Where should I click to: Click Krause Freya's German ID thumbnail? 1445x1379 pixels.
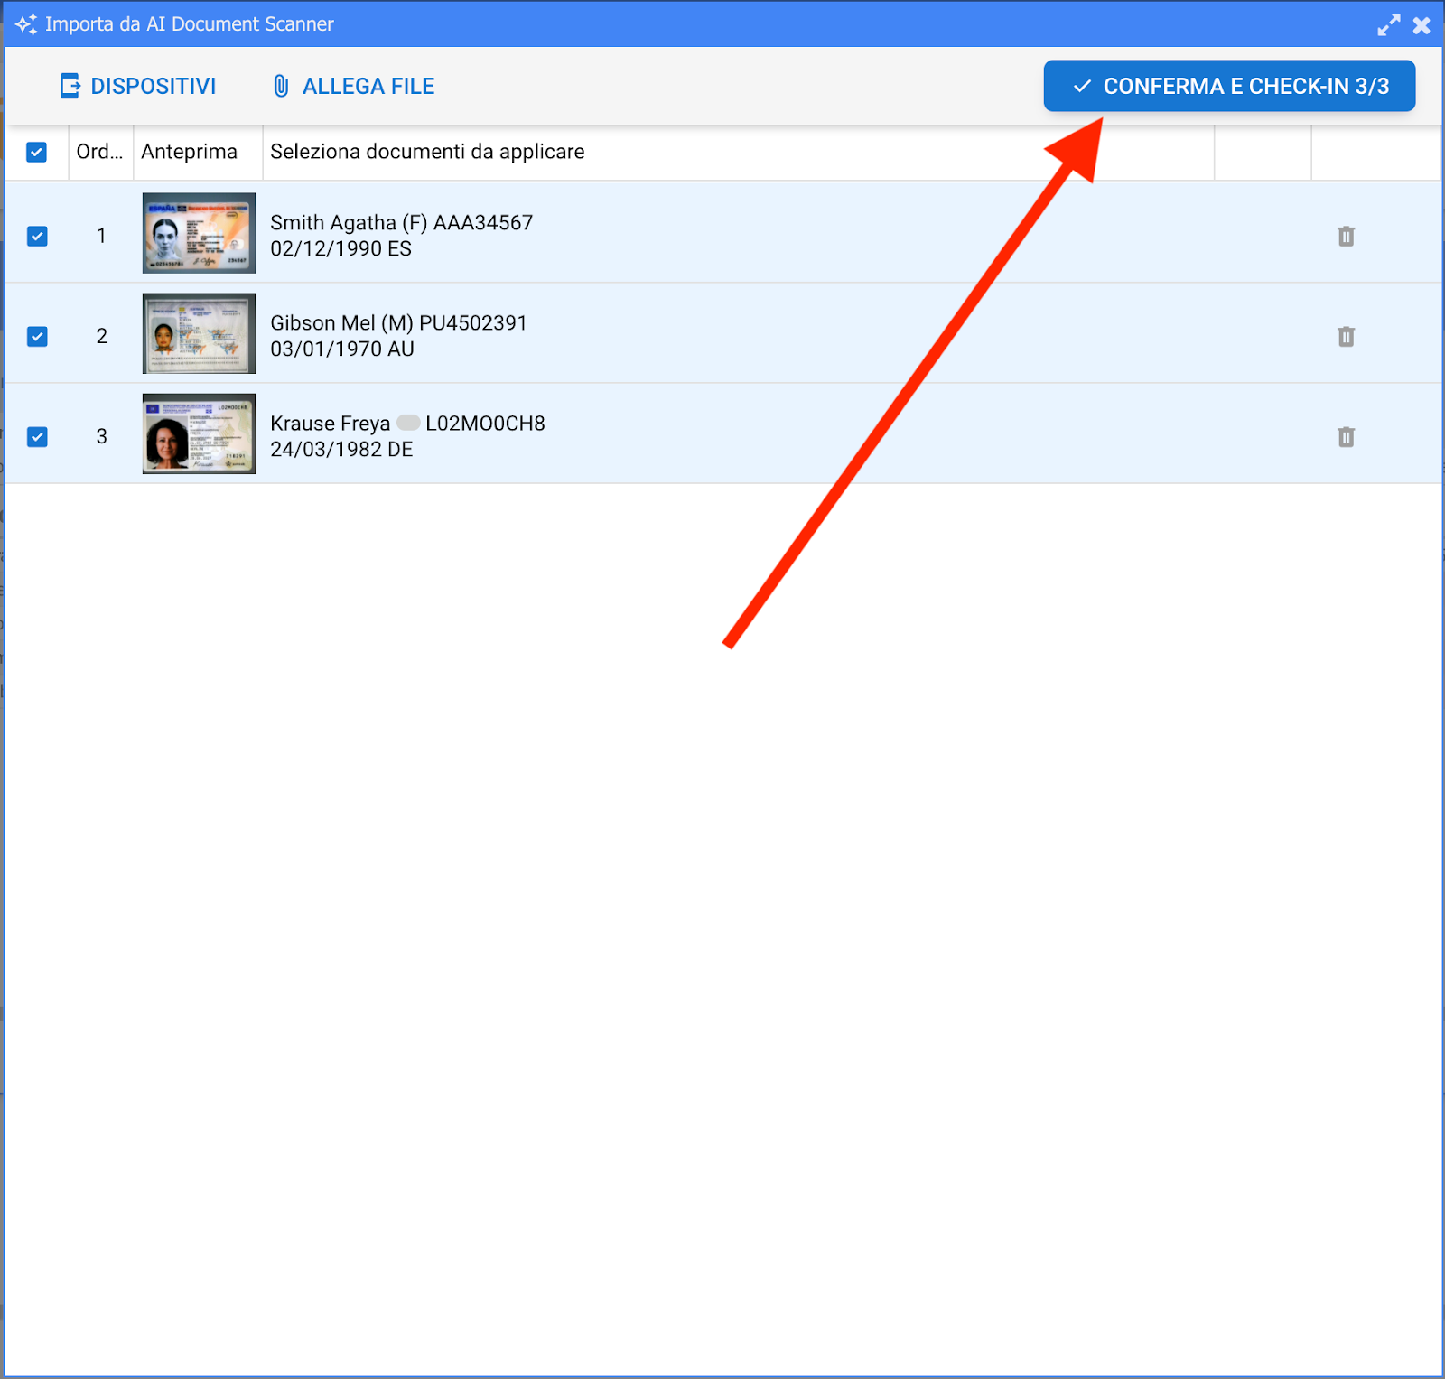tap(199, 433)
